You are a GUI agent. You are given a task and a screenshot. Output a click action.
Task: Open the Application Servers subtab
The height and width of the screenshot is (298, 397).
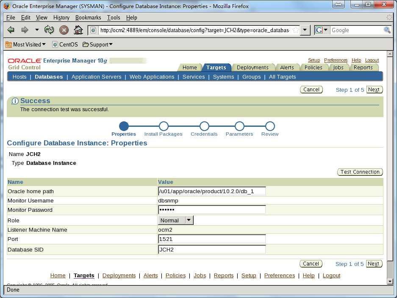[x=97, y=77]
